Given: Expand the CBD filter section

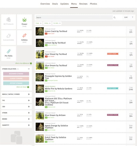Looking at the screenshot, I should [29, 107].
